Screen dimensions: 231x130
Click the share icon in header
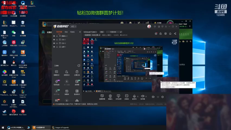[175, 34]
